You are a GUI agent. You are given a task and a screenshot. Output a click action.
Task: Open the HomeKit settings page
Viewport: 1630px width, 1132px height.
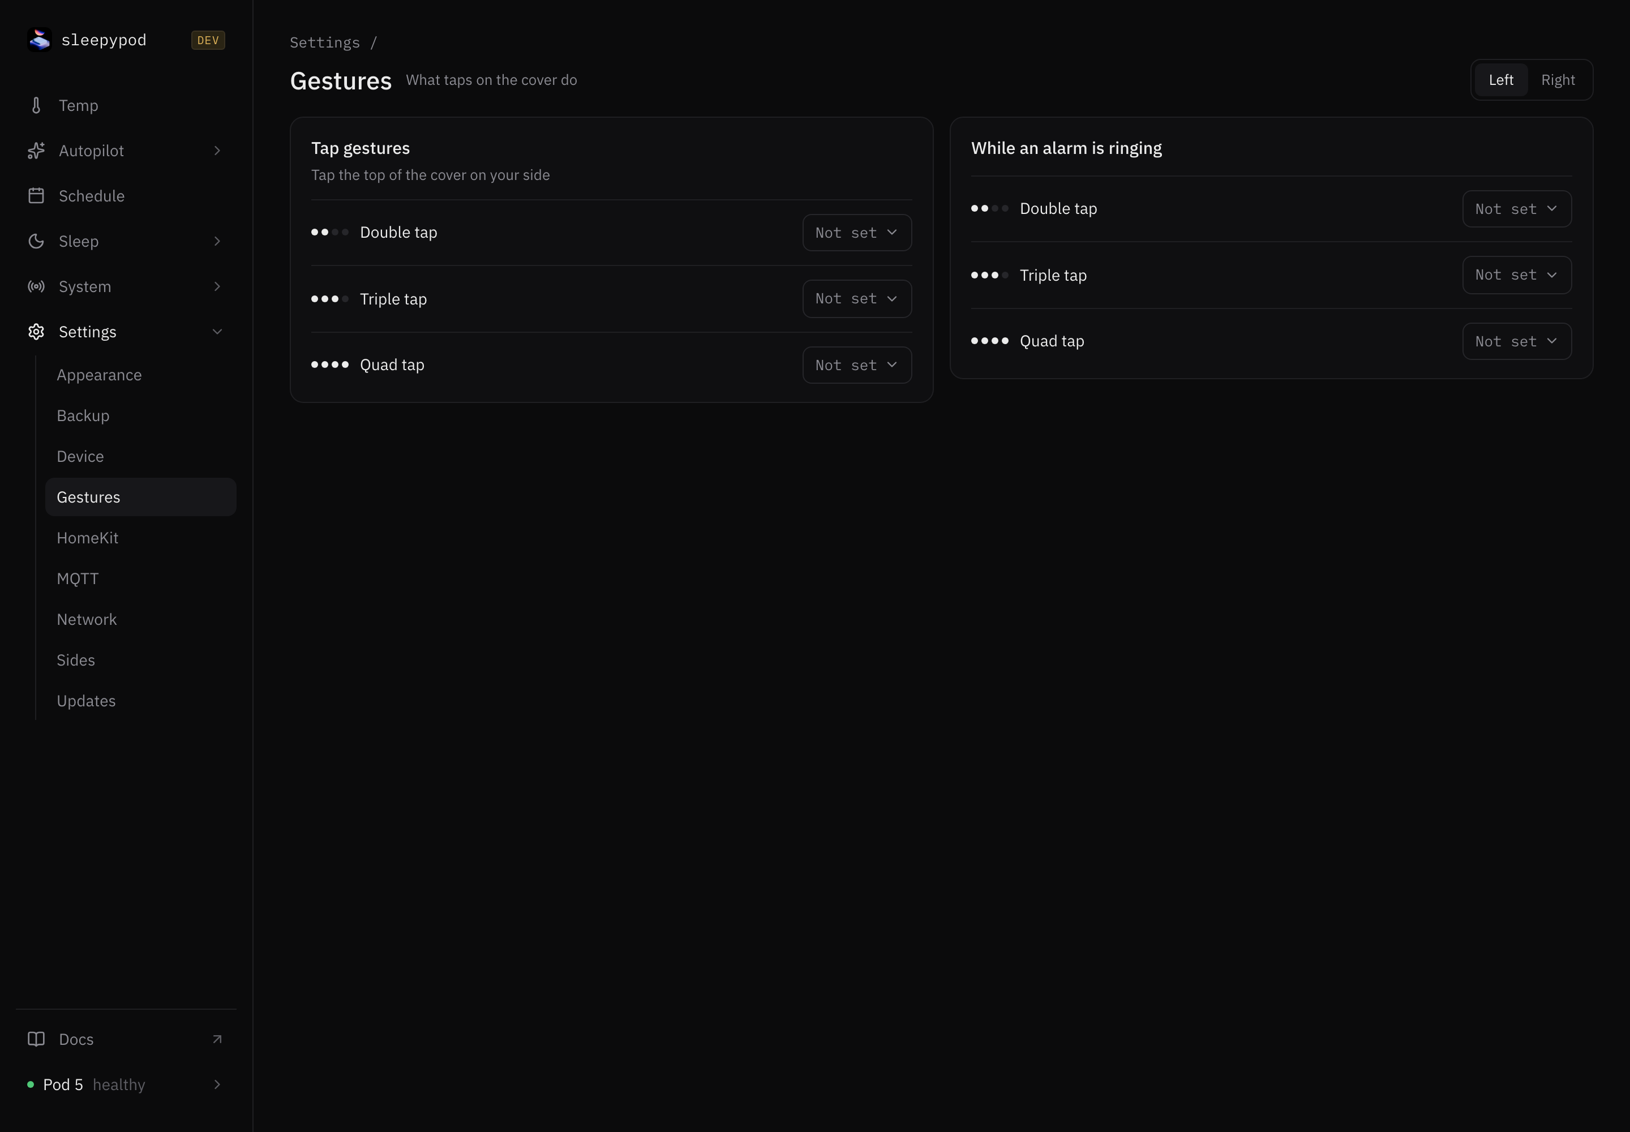(x=140, y=538)
